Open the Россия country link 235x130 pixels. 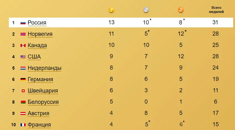click(37, 23)
